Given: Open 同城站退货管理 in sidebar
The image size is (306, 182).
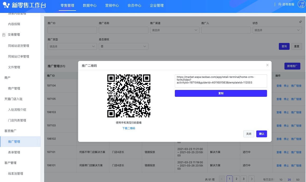Looking at the screenshot, I should (18, 46).
